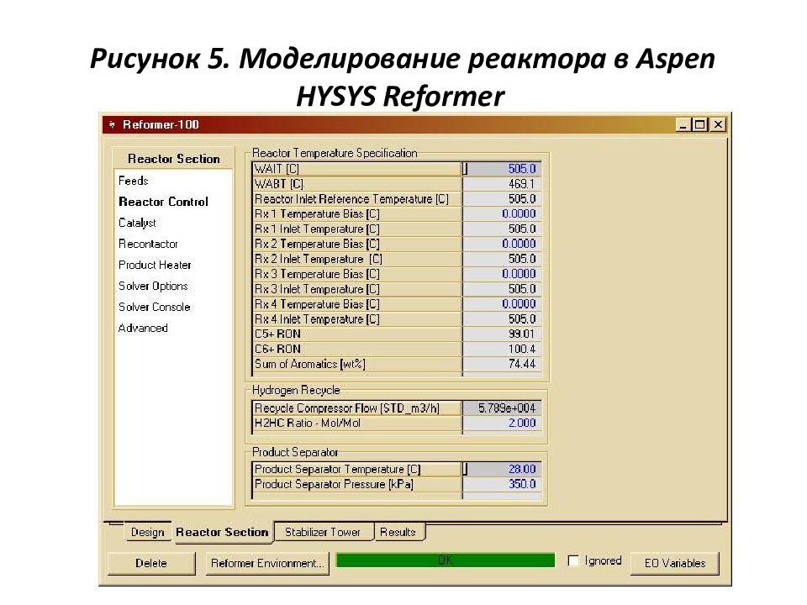Screen dimensions: 807x605
Task: Click the WAIT [C] row label
Action: pyautogui.click(x=277, y=169)
